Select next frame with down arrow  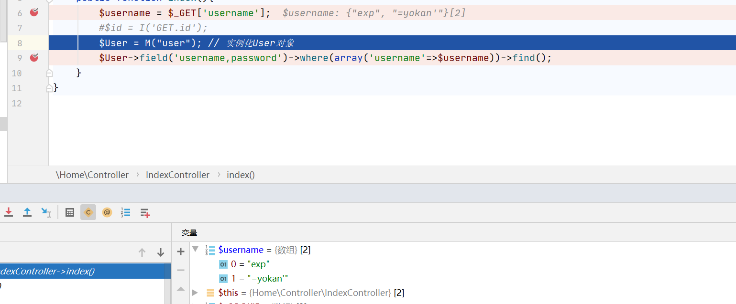[x=161, y=252]
